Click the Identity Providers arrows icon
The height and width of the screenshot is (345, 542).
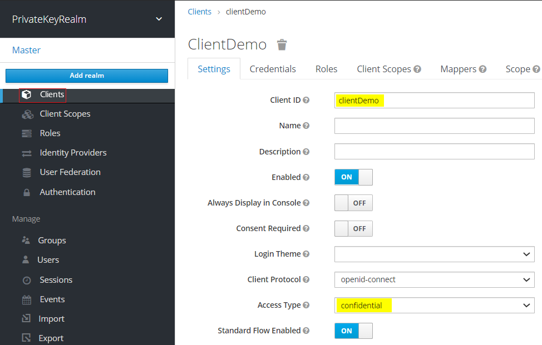(27, 153)
